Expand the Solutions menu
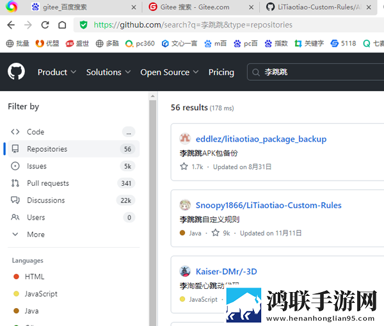Screen dimensions: 384x326 tap(108, 72)
